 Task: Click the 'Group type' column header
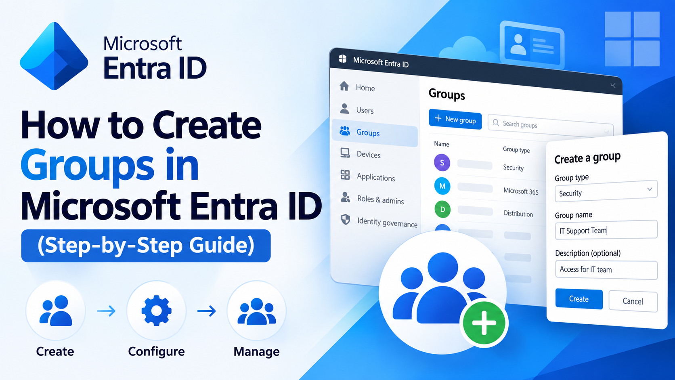point(516,150)
